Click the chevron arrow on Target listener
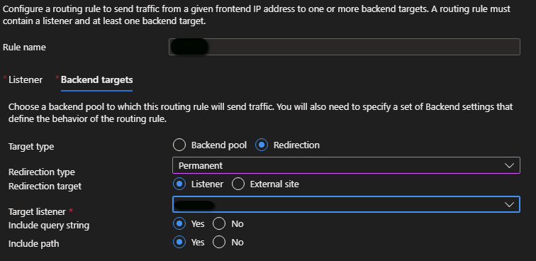This screenshot has height=261, width=536. pos(509,204)
